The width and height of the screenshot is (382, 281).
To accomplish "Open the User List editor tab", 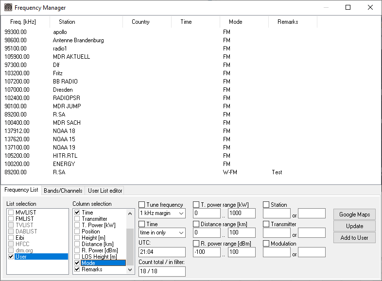I will 105,191.
